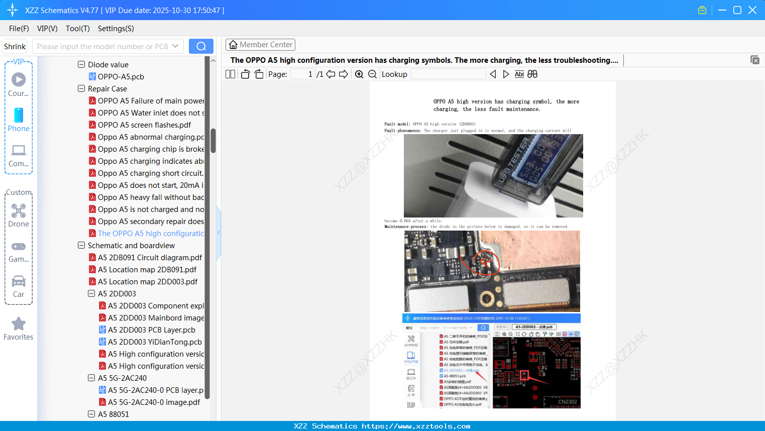Click the Shrink button
The height and width of the screenshot is (431, 765).
coord(15,46)
